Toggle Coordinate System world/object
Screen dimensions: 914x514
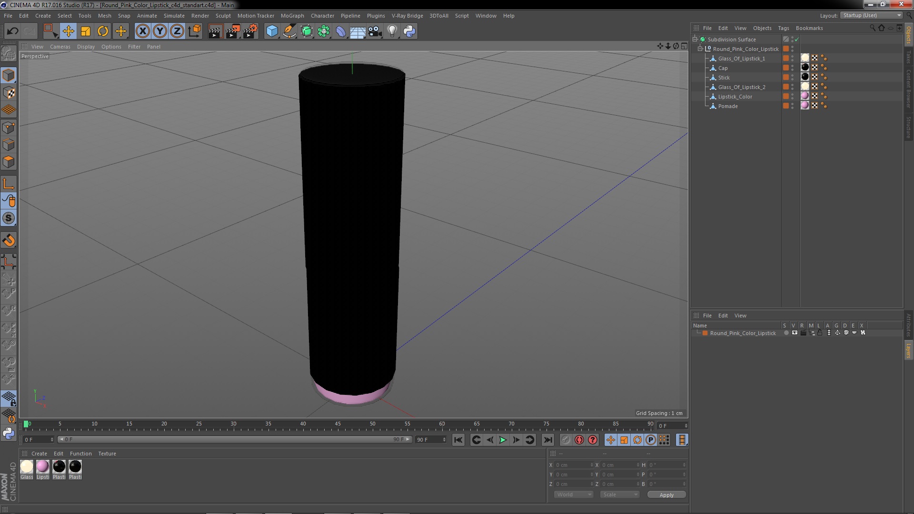pos(194,31)
